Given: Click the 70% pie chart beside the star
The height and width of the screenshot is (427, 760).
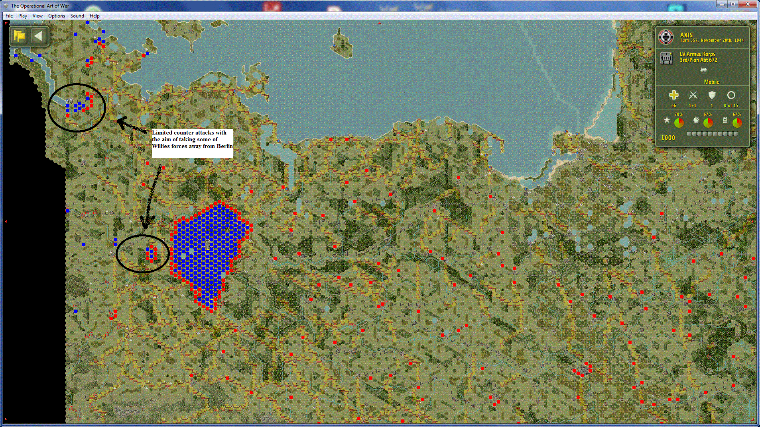Looking at the screenshot, I should [x=679, y=123].
